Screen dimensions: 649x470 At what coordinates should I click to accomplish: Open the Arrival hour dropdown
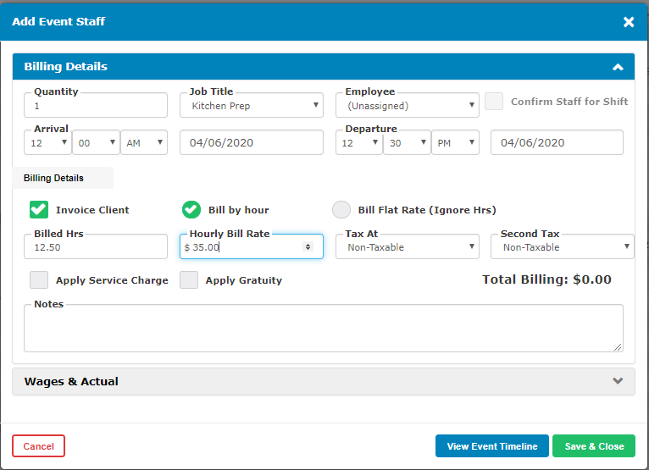point(47,143)
